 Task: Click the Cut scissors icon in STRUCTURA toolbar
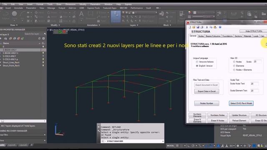(207, 27)
